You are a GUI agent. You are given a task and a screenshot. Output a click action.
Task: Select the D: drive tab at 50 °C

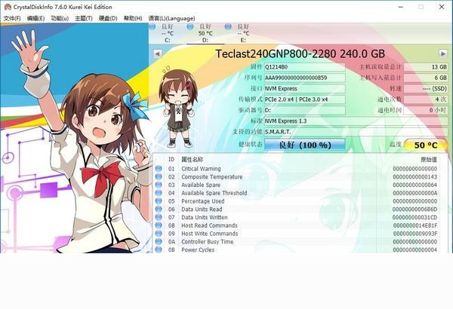(205, 33)
